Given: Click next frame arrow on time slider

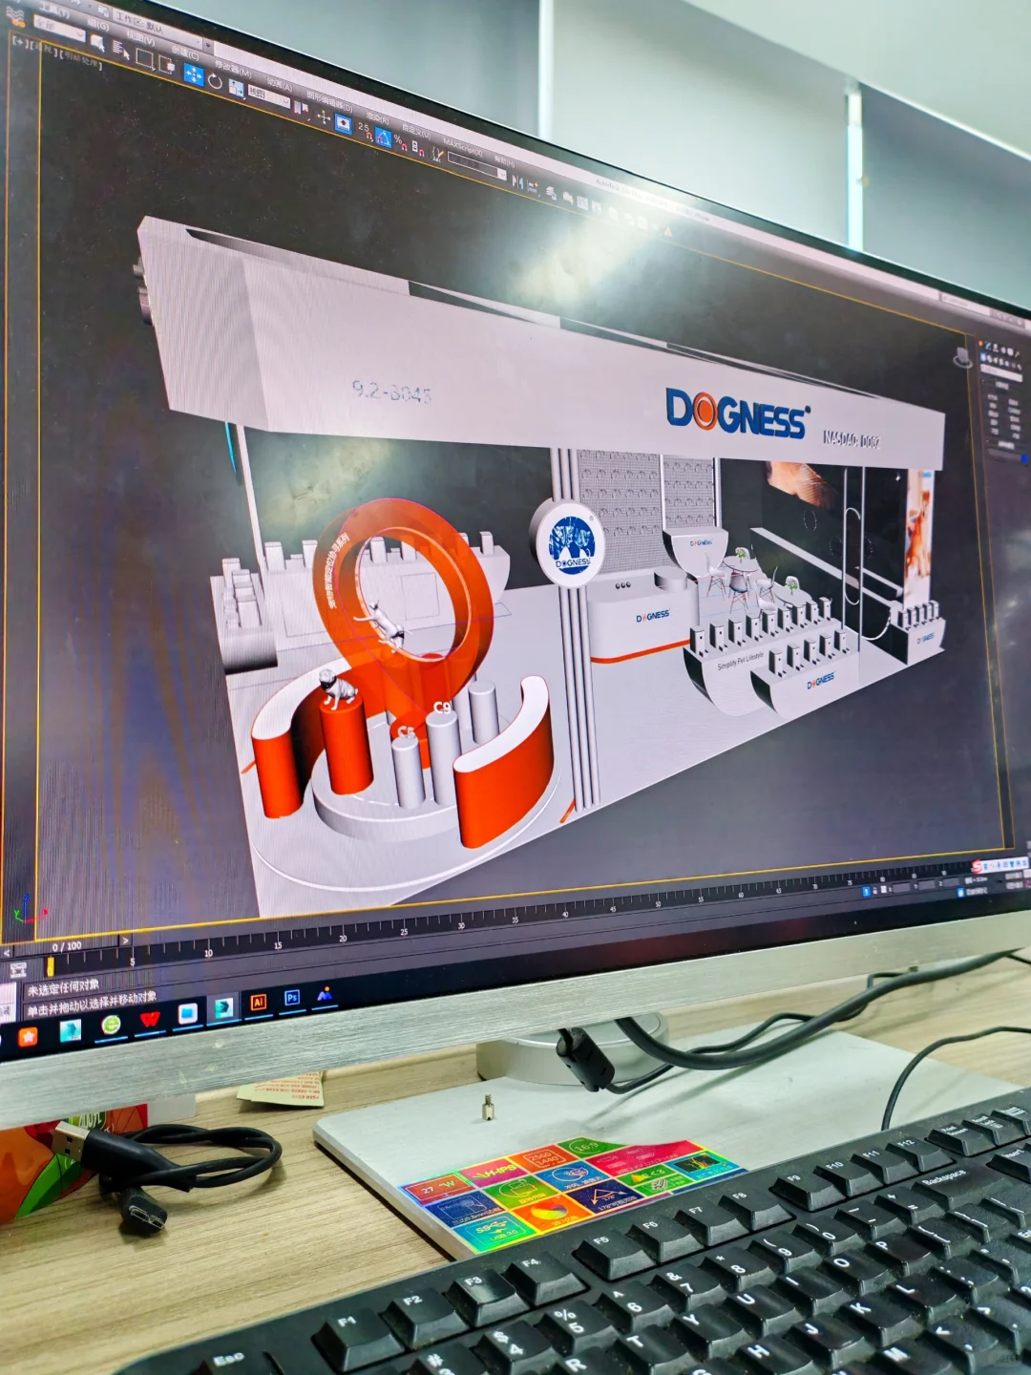Looking at the screenshot, I should pos(125,940).
